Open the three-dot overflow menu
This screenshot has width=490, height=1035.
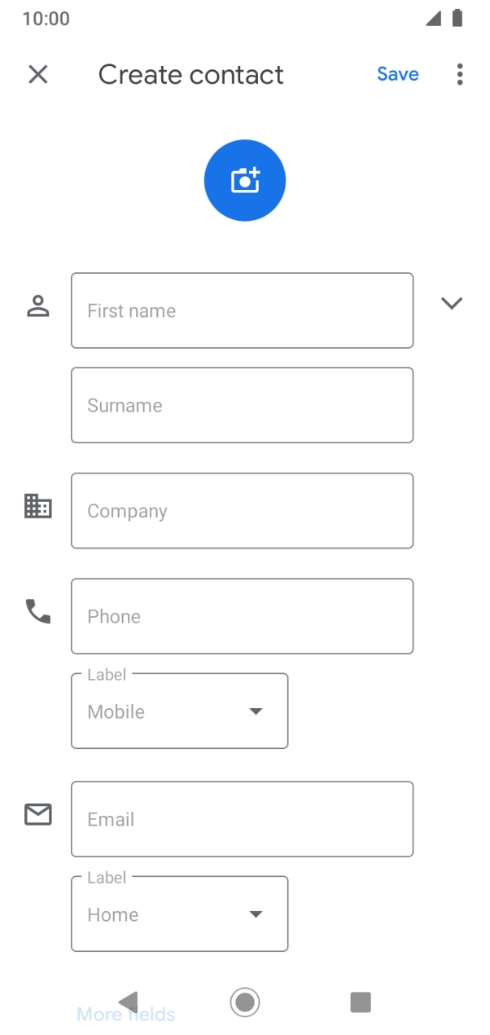click(460, 74)
